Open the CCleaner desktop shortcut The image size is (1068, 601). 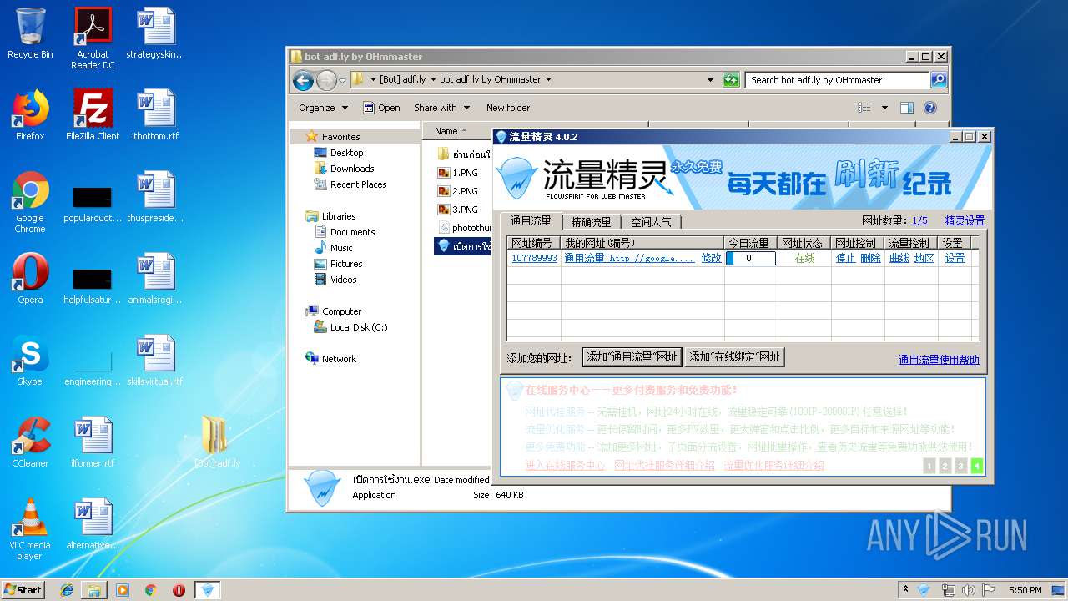(x=30, y=442)
